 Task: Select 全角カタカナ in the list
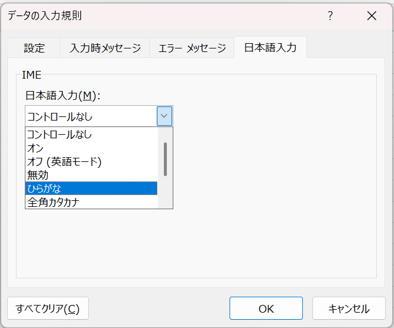coord(92,202)
